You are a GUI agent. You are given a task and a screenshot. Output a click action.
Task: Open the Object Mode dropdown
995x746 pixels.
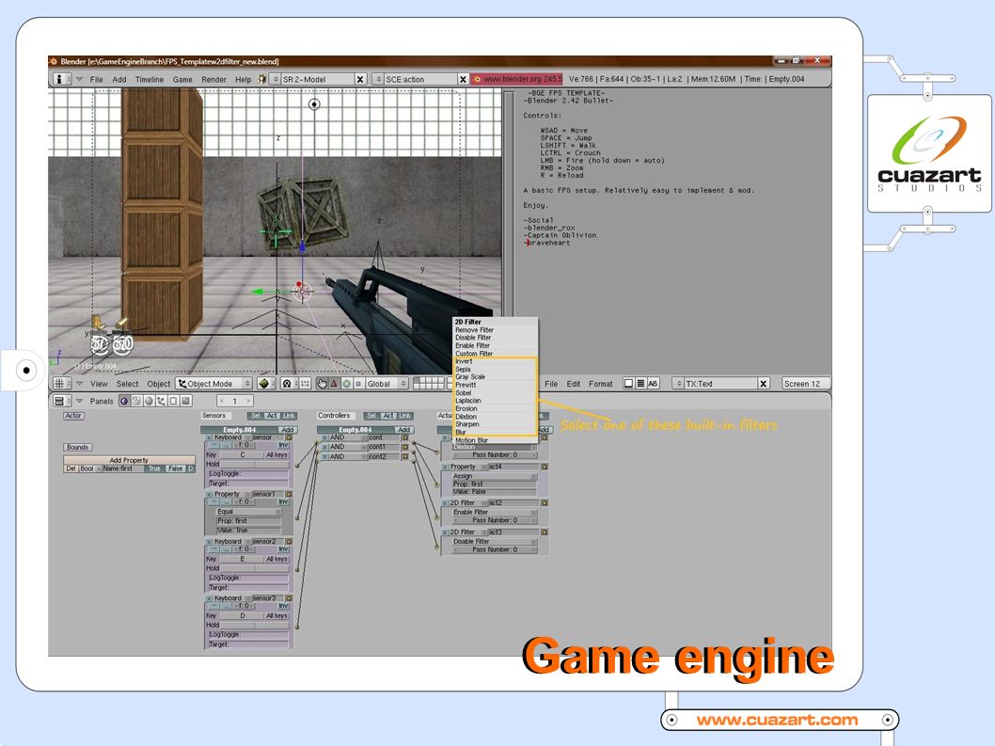click(x=213, y=384)
